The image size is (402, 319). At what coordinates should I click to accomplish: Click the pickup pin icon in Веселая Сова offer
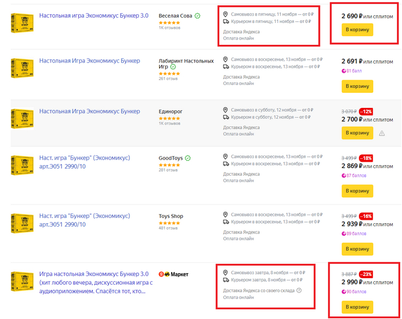click(x=226, y=14)
